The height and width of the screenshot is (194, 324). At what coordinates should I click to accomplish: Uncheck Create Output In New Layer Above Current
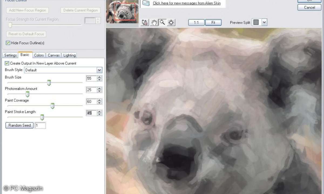coord(7,63)
